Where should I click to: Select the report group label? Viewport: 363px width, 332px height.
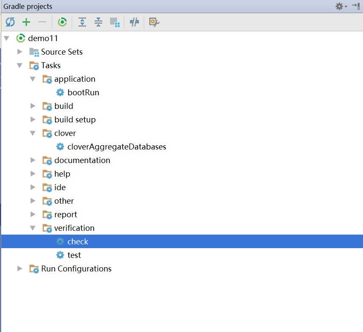point(66,215)
